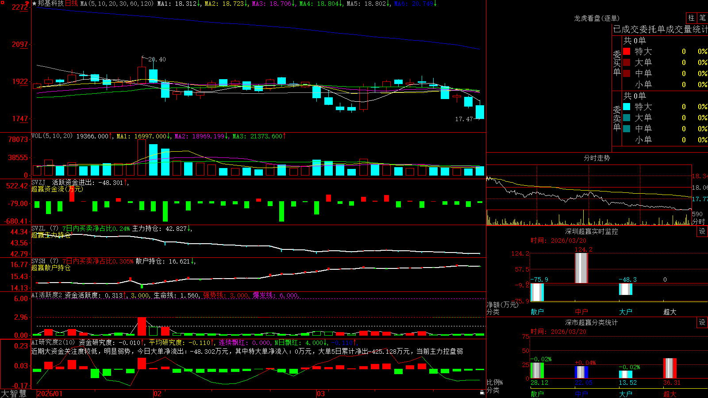Click the 中户 category label under 实时监控 chart
708x398 pixels.
(x=581, y=312)
